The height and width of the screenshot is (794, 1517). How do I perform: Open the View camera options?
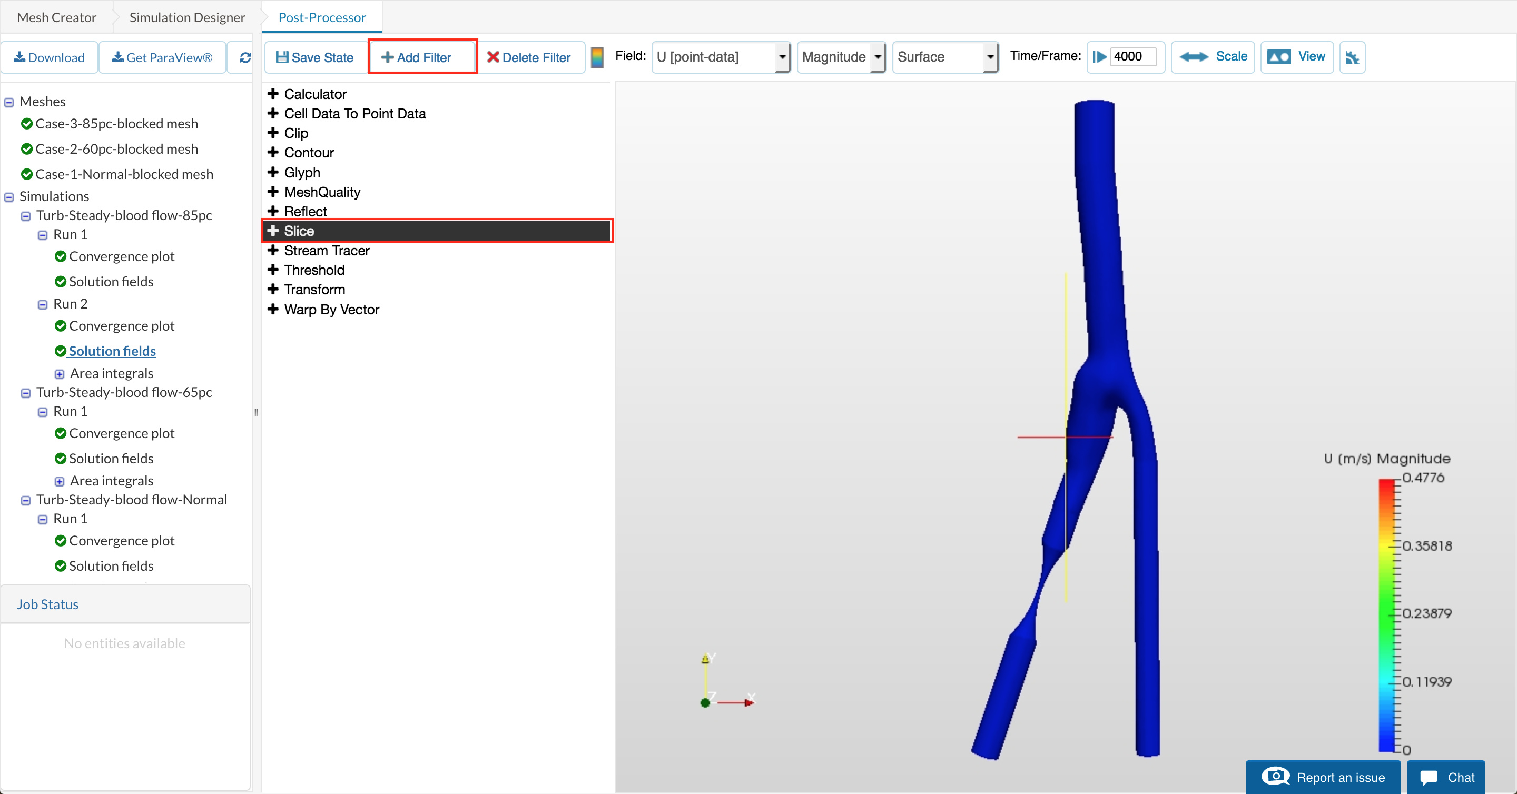1296,56
